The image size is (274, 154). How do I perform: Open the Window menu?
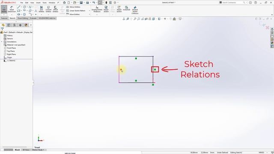pos(52,3)
